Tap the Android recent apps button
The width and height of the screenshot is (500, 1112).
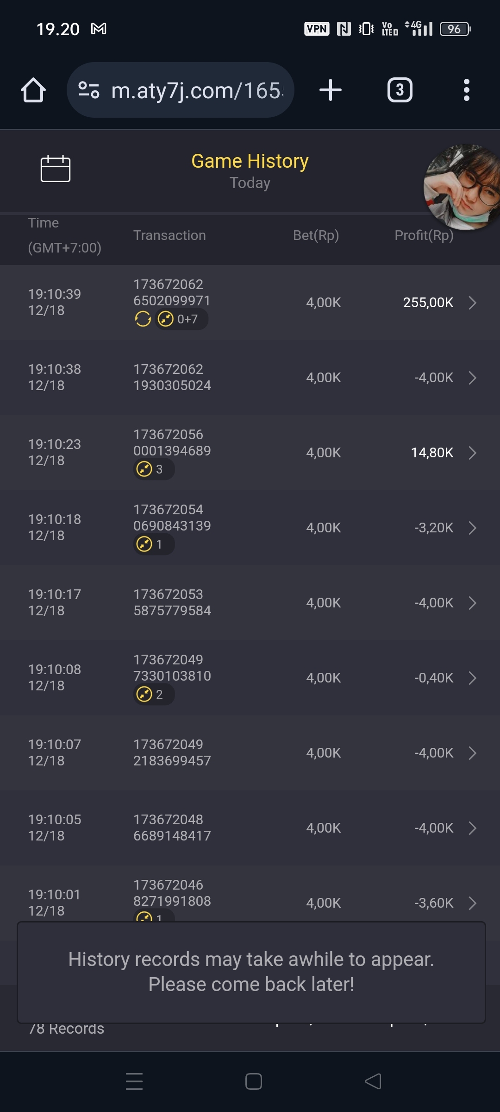[134, 1081]
